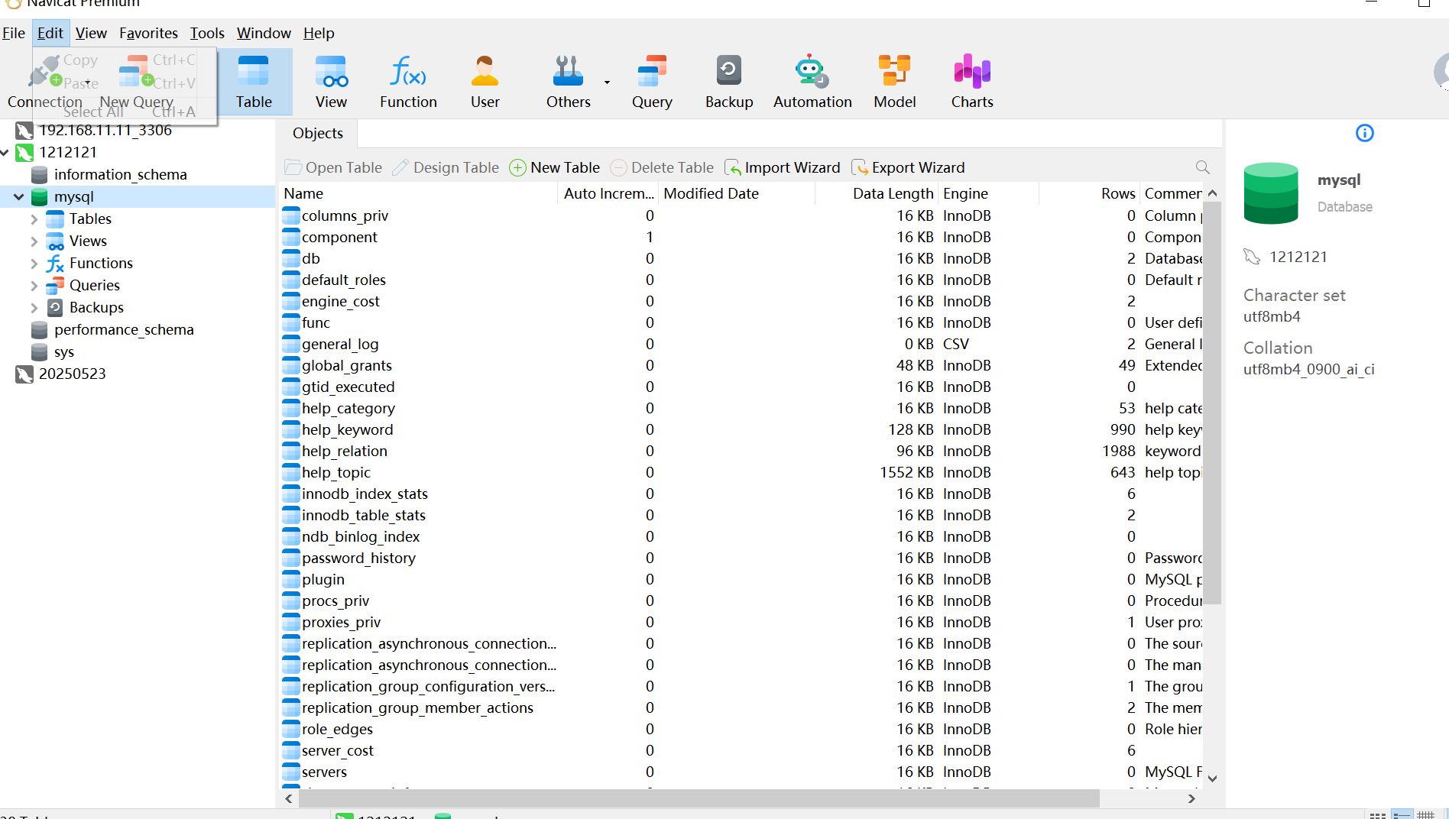1449x819 pixels.
Task: Select the password_history table row
Action: tap(741, 558)
